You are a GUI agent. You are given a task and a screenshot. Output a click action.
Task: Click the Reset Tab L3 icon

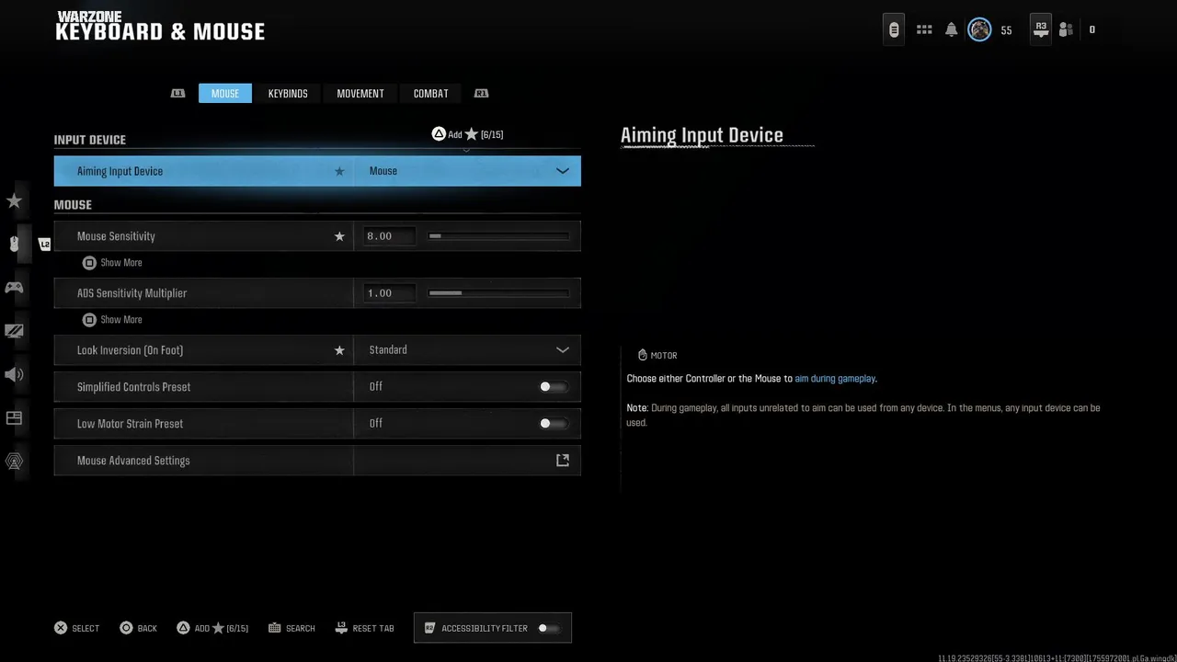[341, 628]
